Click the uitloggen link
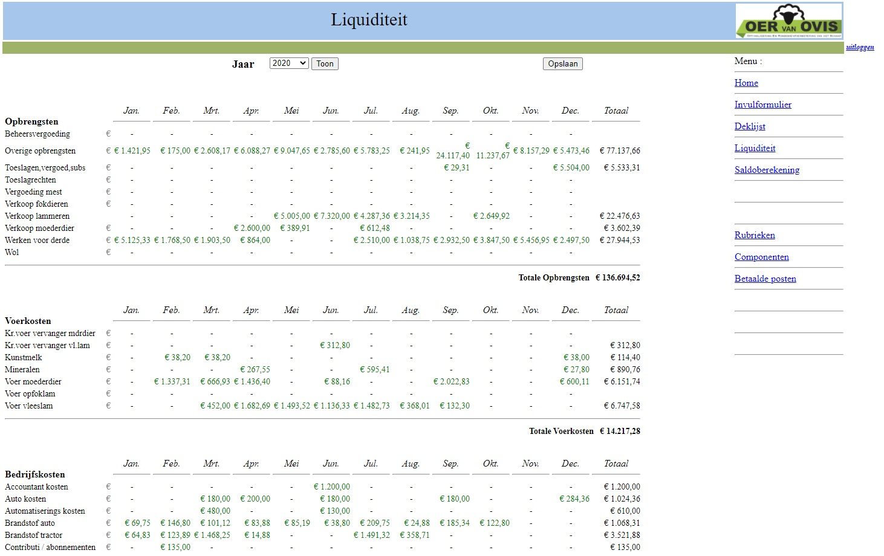Viewport: 884px width, 556px height. tap(859, 47)
